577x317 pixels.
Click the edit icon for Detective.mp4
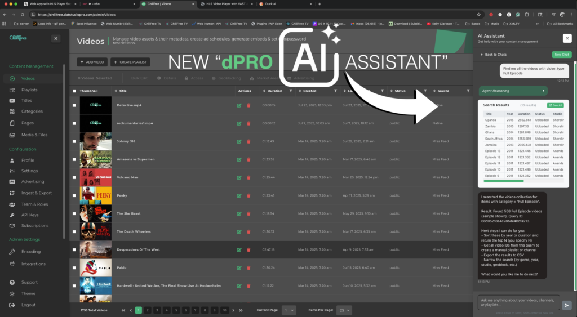(x=239, y=105)
